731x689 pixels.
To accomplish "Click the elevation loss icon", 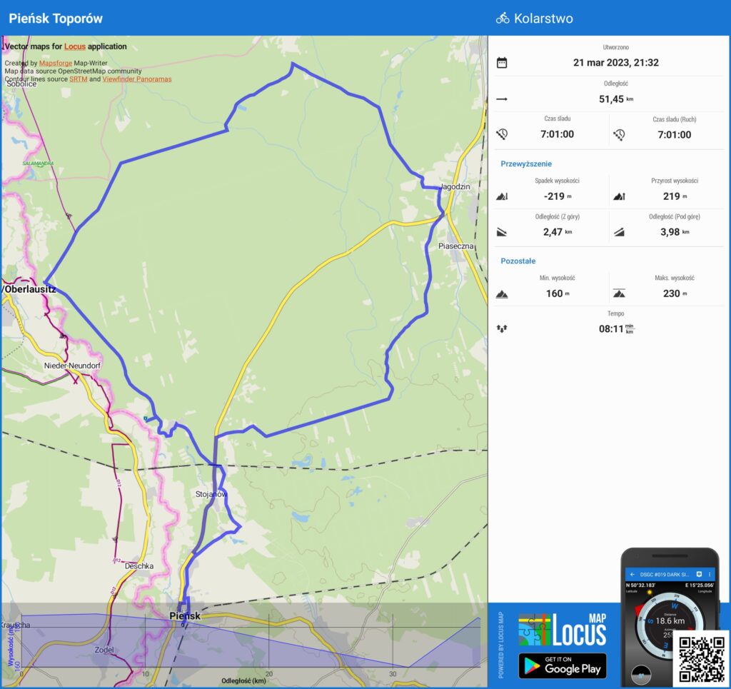I will 502,196.
